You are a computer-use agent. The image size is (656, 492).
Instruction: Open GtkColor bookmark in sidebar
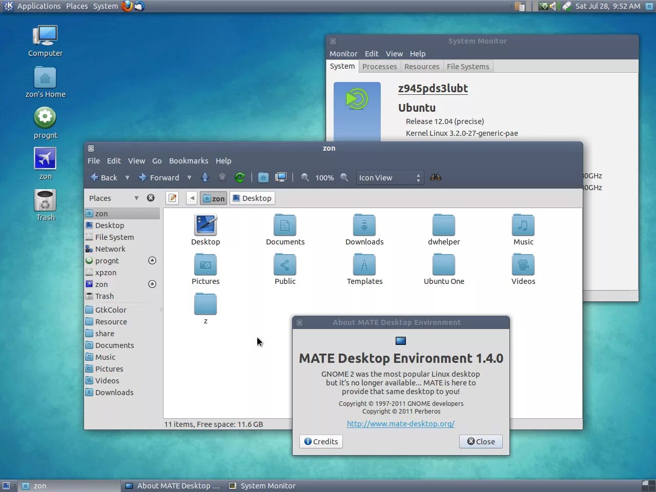tap(122, 310)
